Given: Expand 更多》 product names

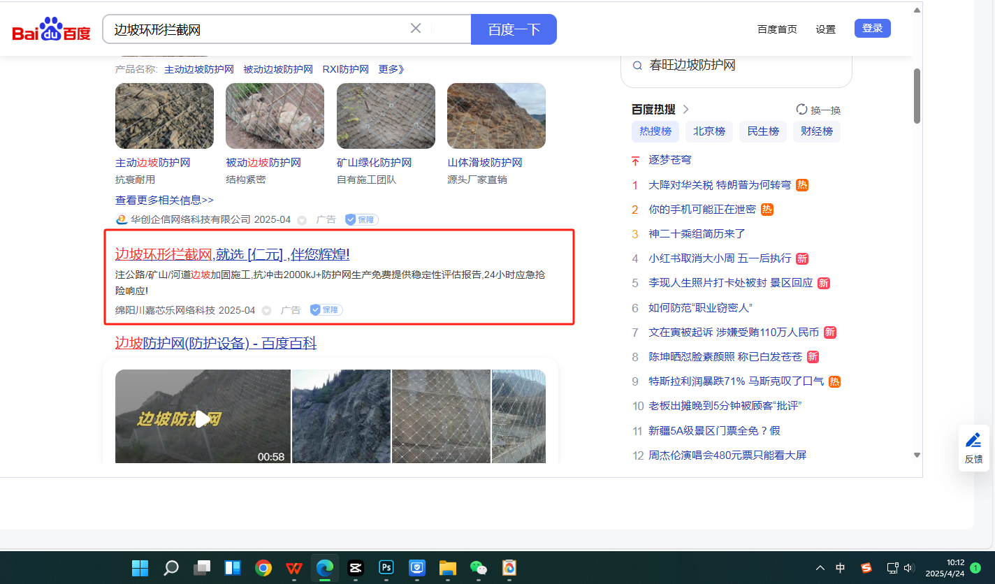Looking at the screenshot, I should [391, 69].
